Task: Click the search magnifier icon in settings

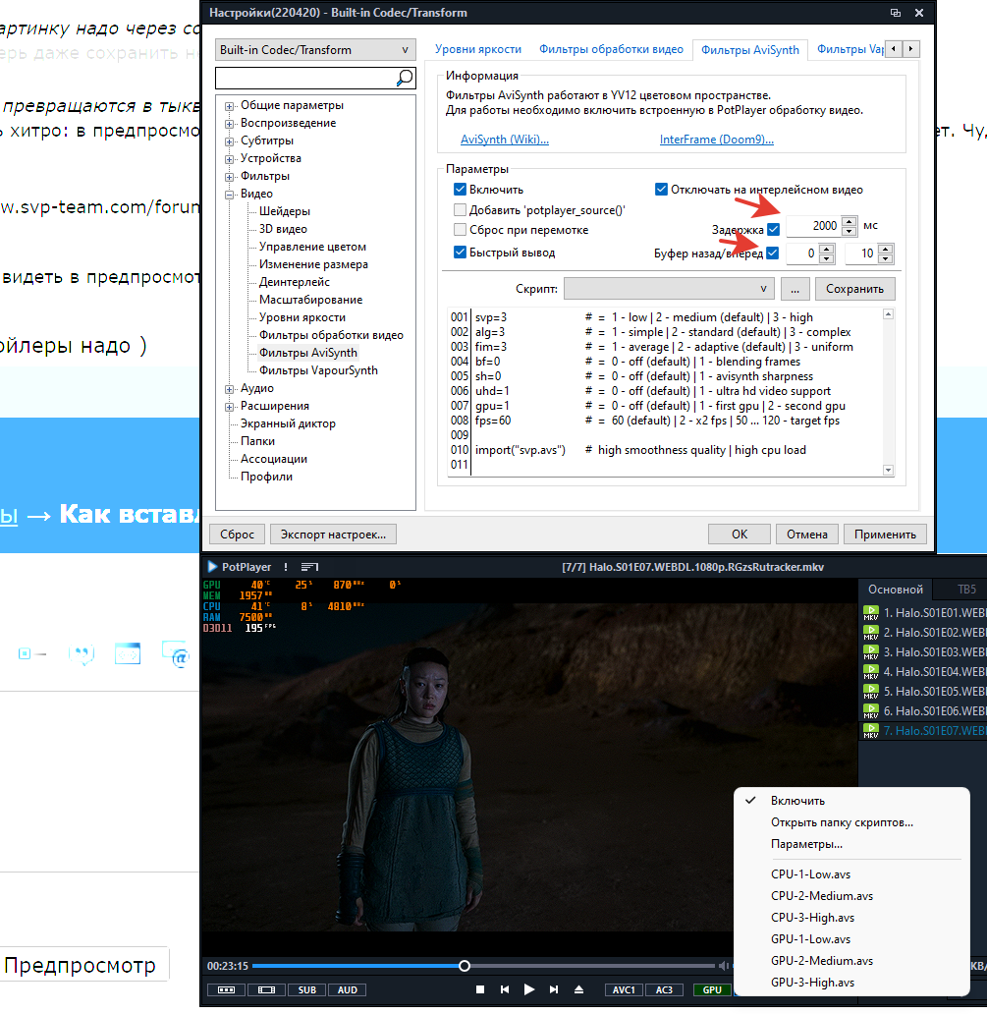Action: coord(404,78)
